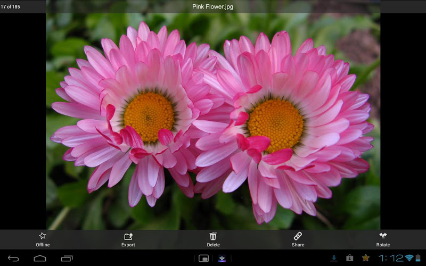This screenshot has width=426, height=266.
Task: Open the clock showing 1:12
Action: [390, 258]
